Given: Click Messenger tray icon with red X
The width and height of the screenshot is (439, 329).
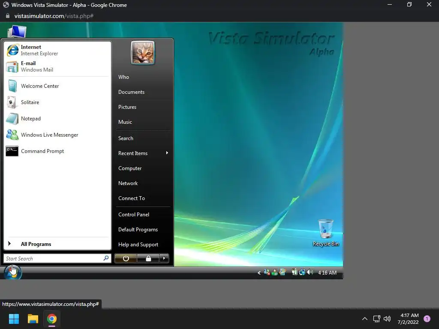Looking at the screenshot, I should (x=267, y=272).
